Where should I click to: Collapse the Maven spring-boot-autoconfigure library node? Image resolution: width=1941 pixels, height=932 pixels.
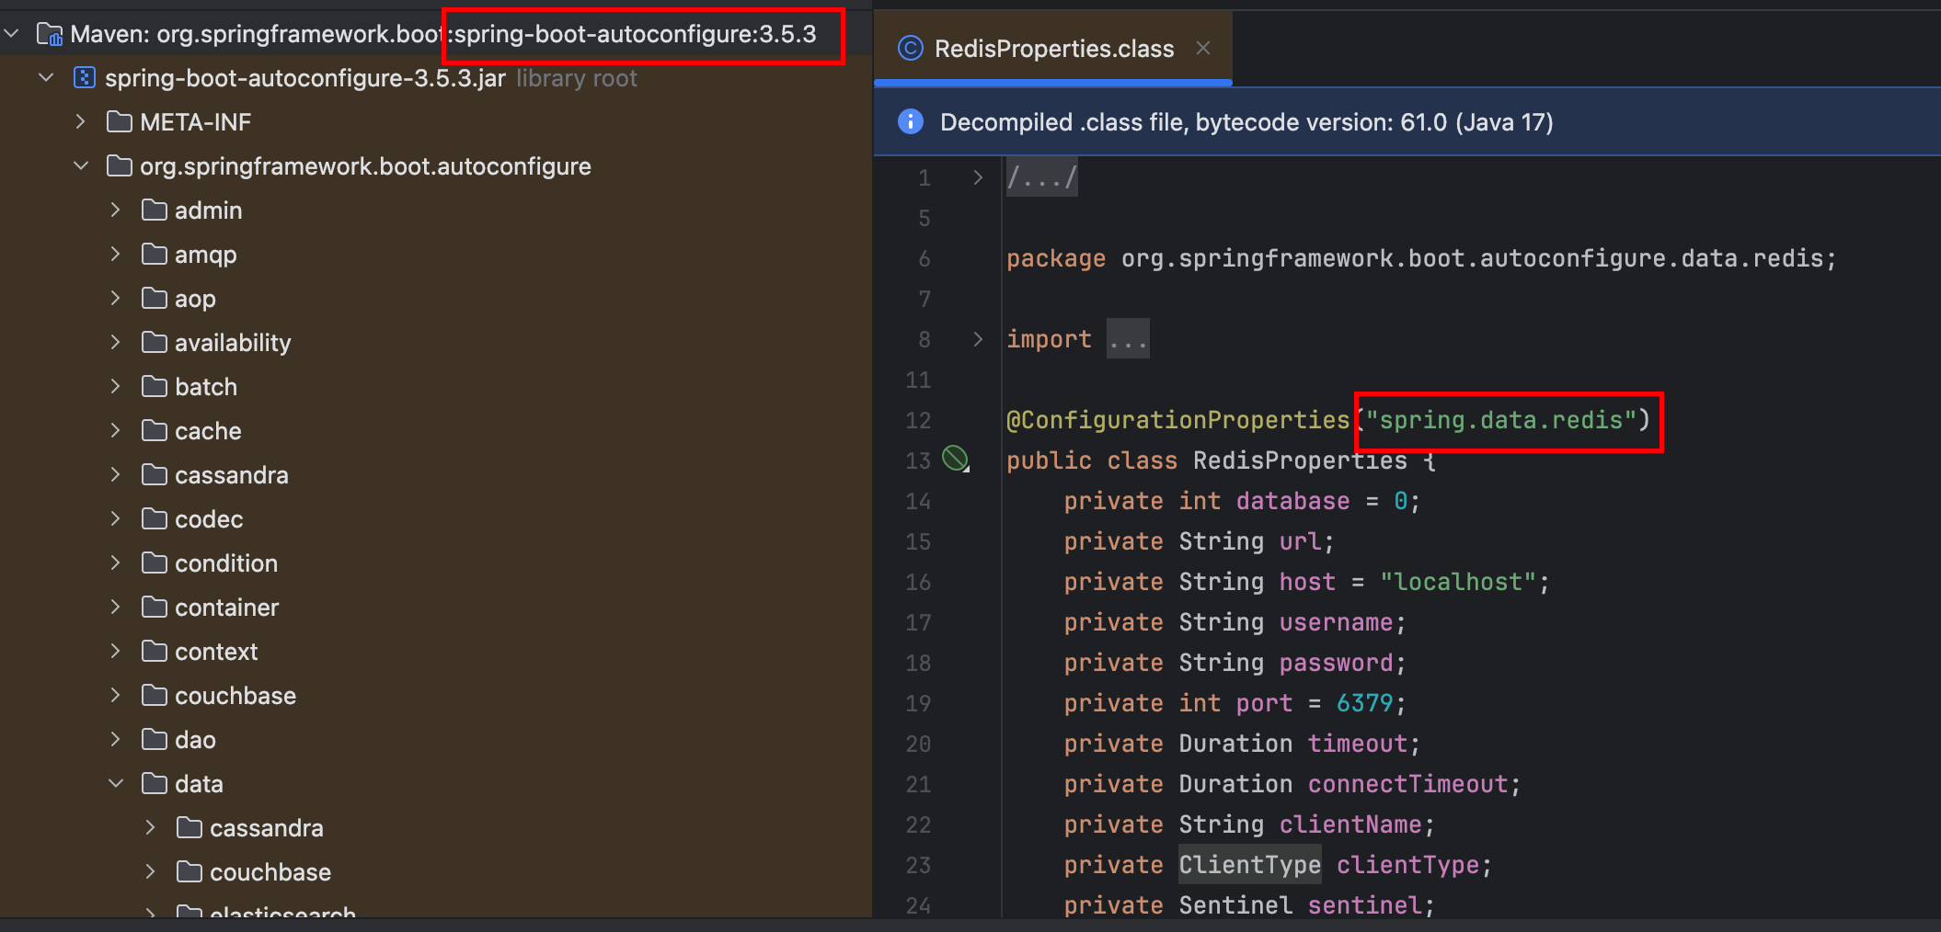pyautogui.click(x=12, y=34)
